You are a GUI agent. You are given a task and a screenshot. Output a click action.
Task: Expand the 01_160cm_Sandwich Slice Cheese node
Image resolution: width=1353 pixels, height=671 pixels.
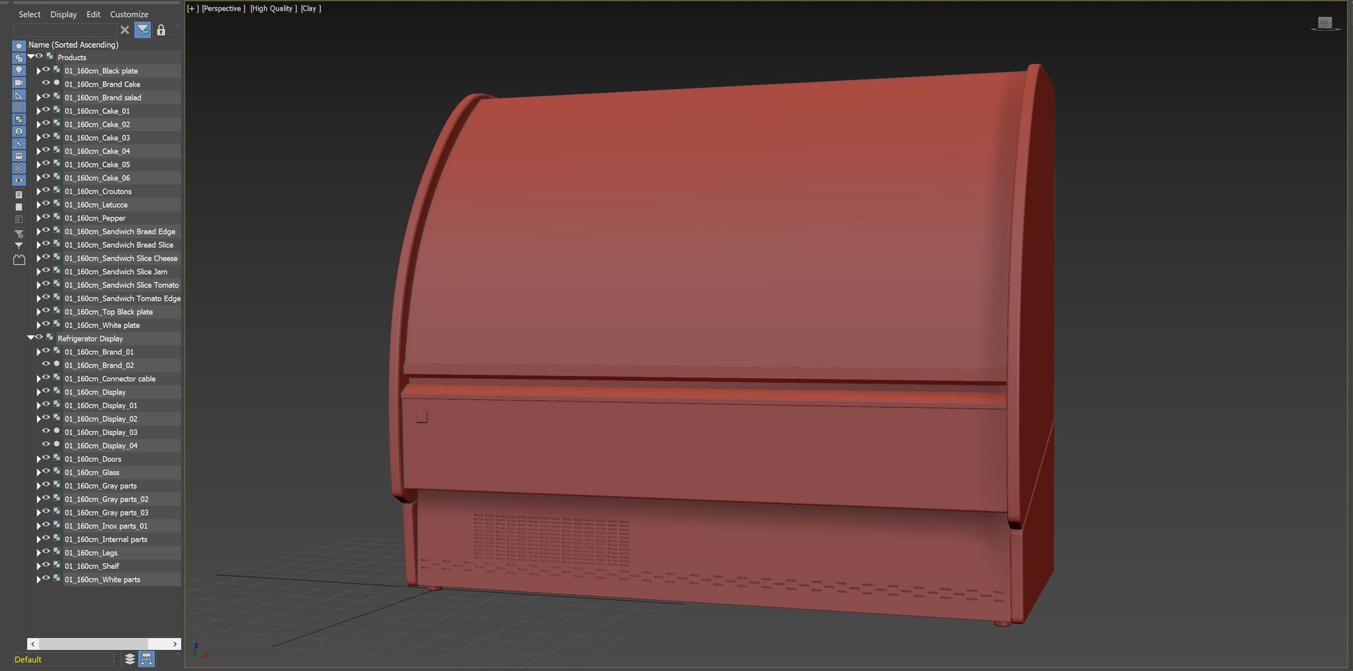click(39, 258)
